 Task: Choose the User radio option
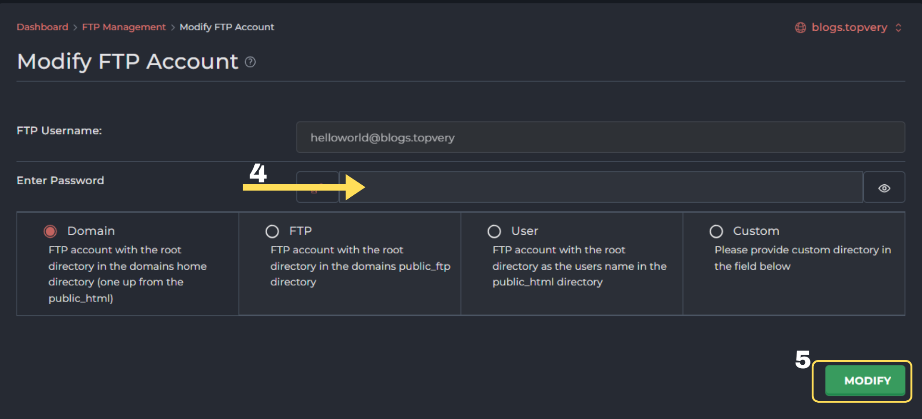tap(494, 231)
